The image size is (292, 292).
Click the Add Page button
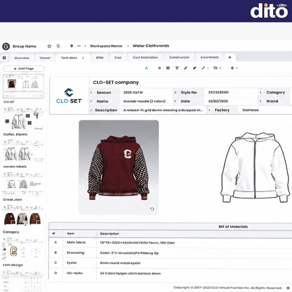coord(24,69)
